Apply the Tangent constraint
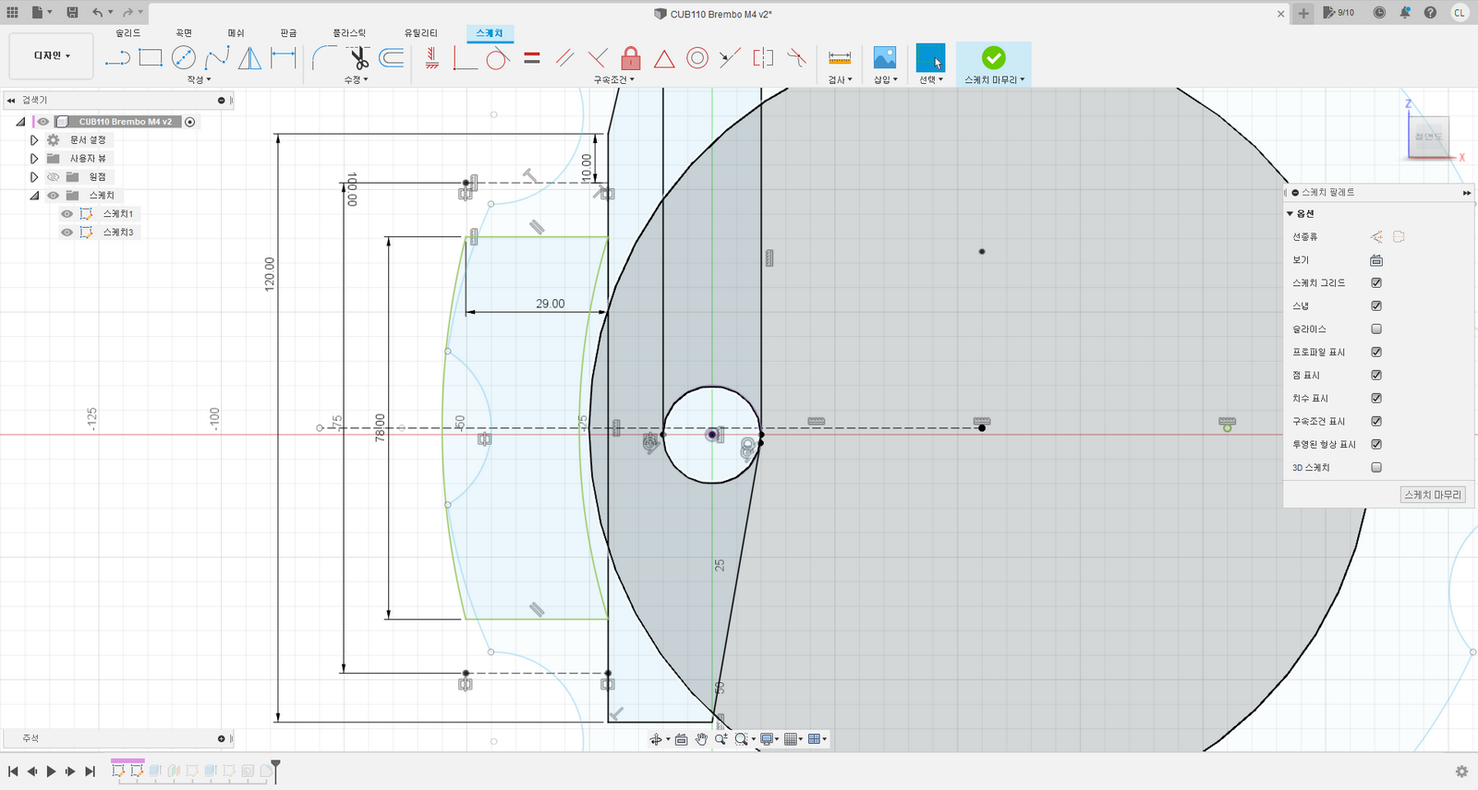This screenshot has width=1478, height=790. (498, 58)
